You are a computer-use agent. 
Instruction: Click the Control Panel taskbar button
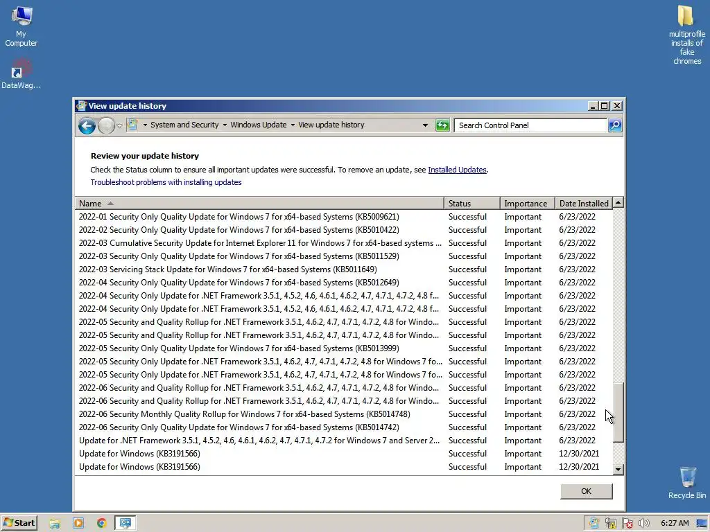[125, 524]
